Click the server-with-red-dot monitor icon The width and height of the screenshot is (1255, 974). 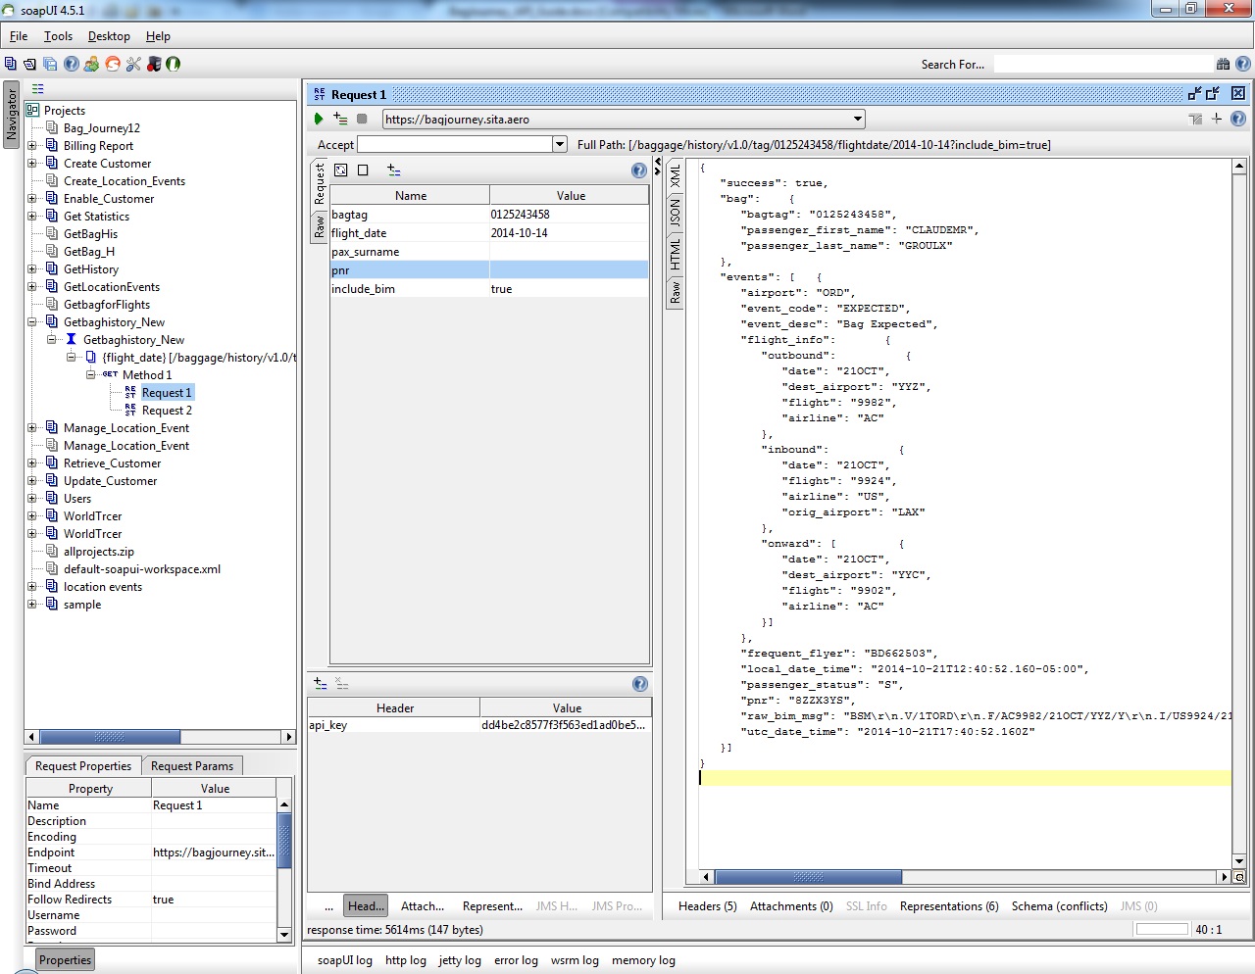pyautogui.click(x=154, y=64)
